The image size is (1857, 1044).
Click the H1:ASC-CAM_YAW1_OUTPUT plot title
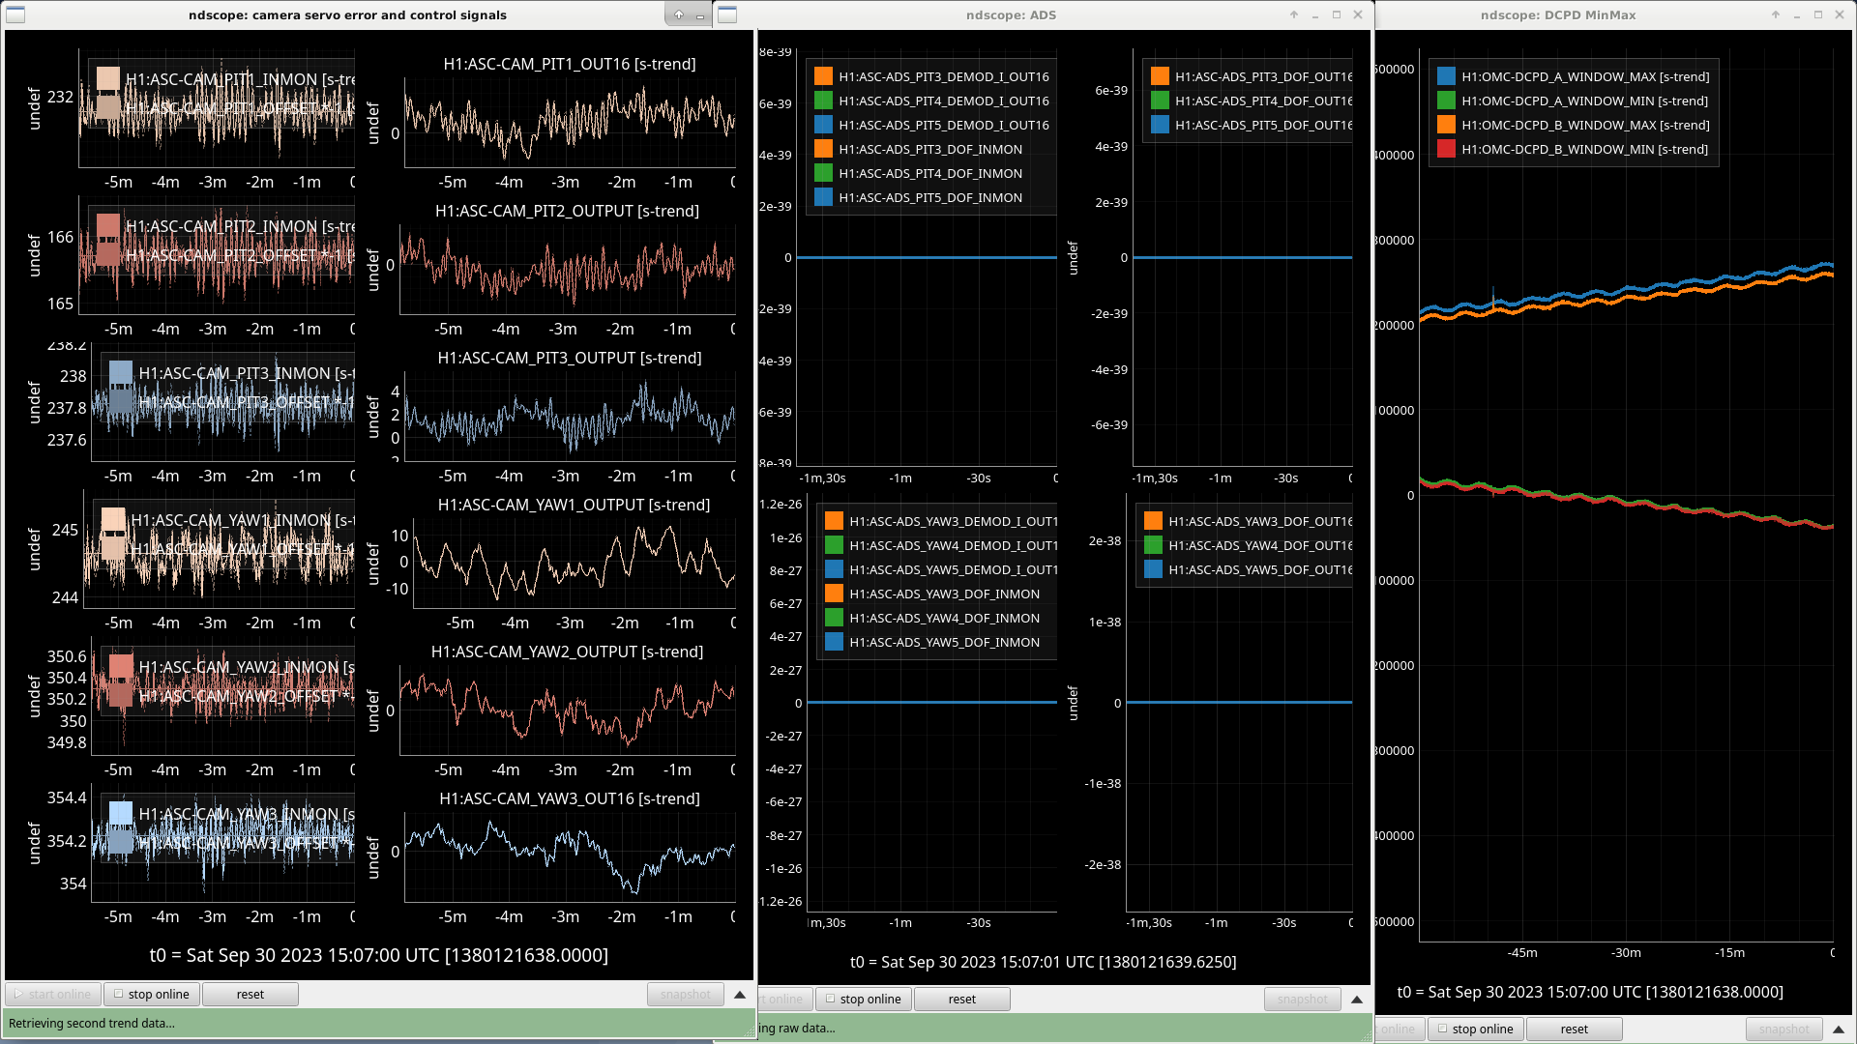(x=574, y=505)
